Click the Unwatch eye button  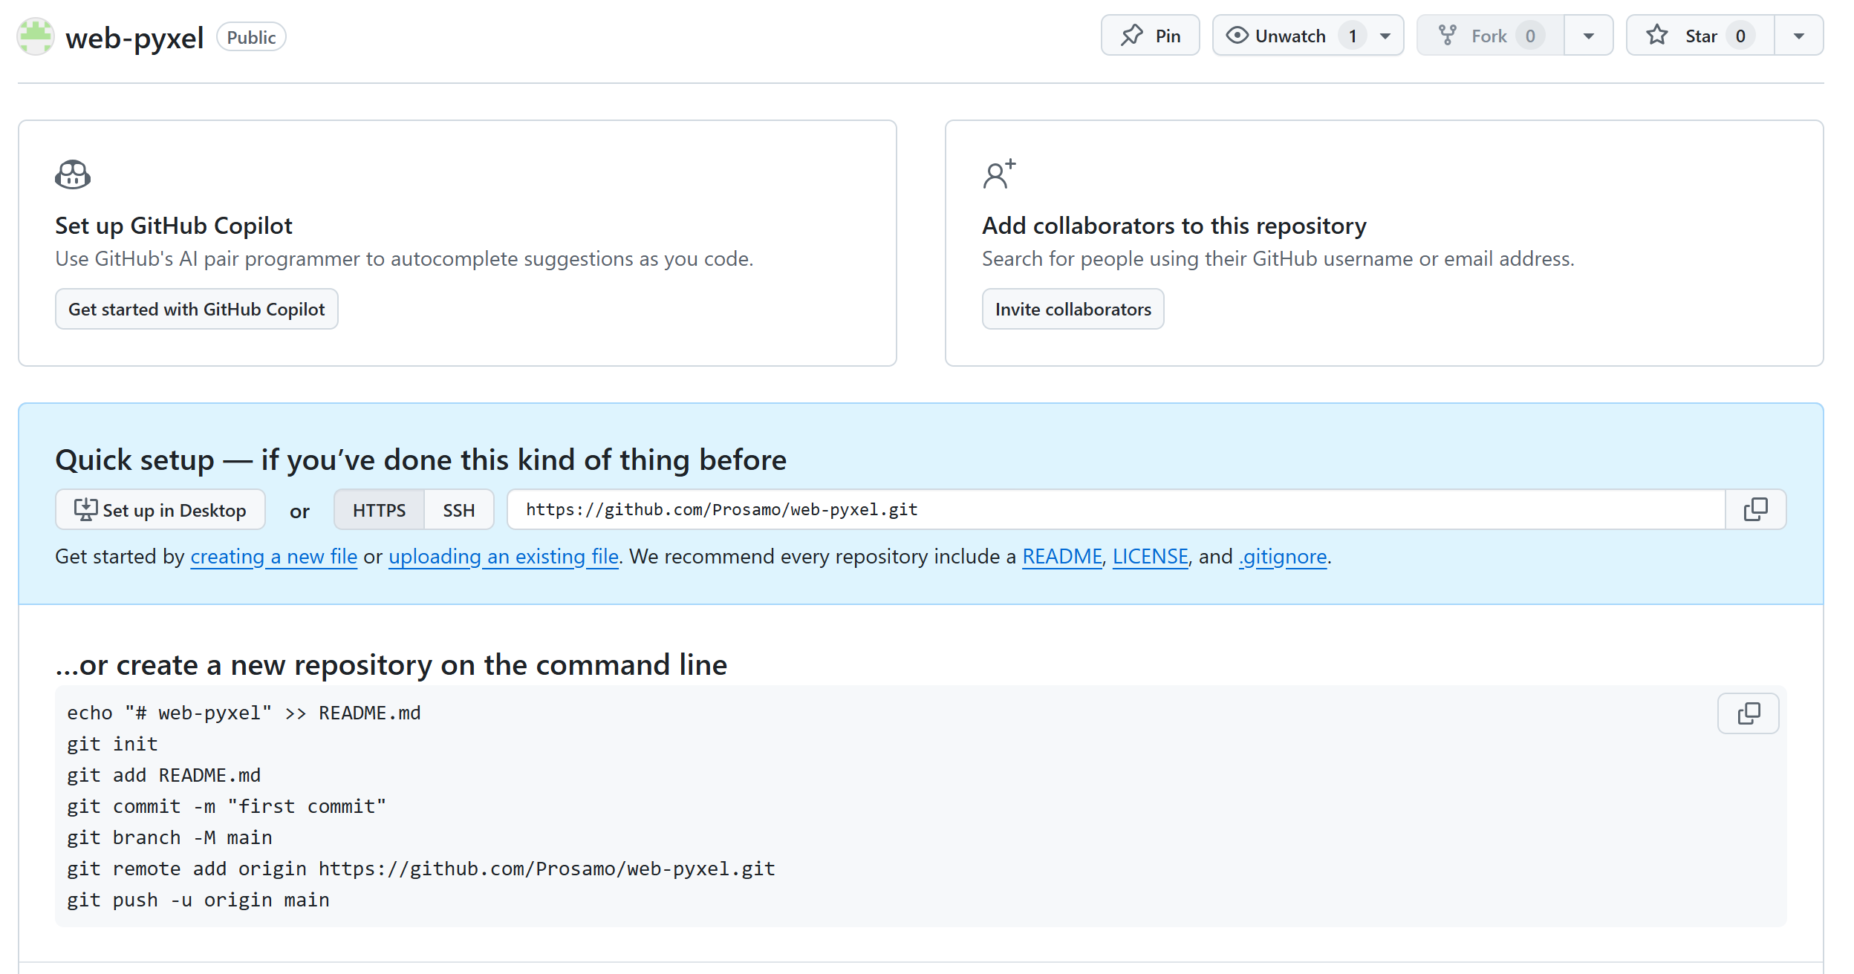pos(1289,36)
